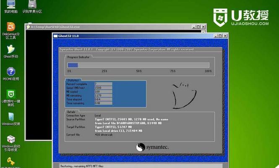Screen dimensions: 279x168
Task: Click the Source Partition label
Action: [76, 119]
